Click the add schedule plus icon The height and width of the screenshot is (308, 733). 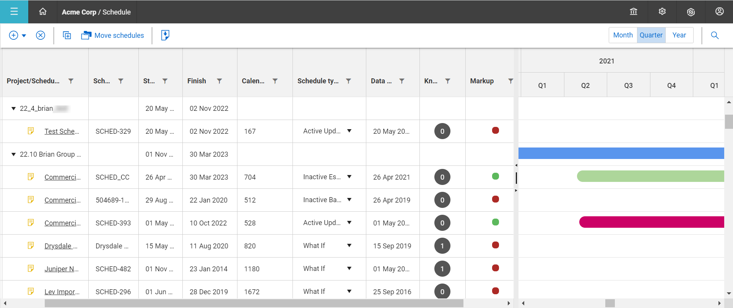pyautogui.click(x=13, y=36)
